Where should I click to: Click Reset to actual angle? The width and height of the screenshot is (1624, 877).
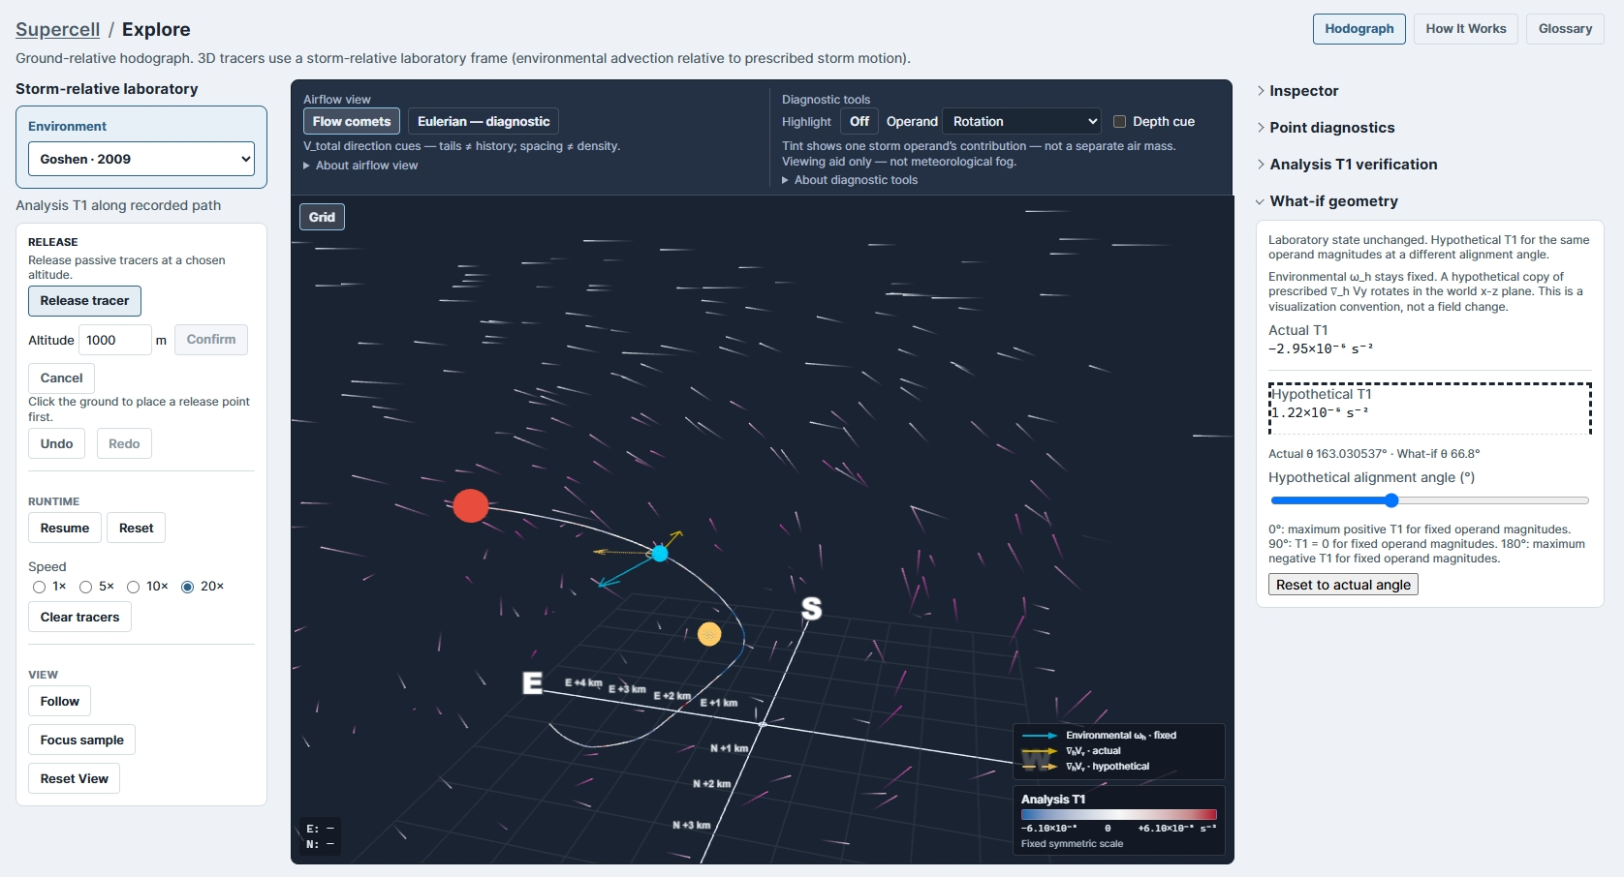(x=1343, y=585)
